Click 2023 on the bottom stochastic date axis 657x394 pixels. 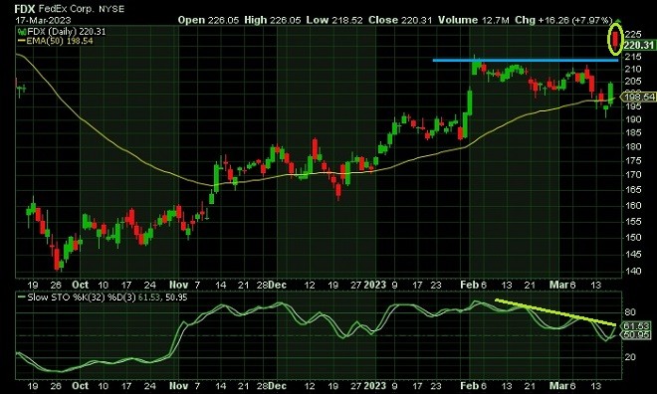(x=375, y=386)
